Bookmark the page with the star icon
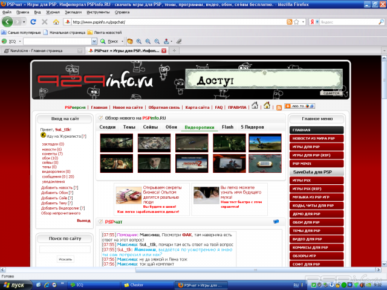 [x=296, y=22]
